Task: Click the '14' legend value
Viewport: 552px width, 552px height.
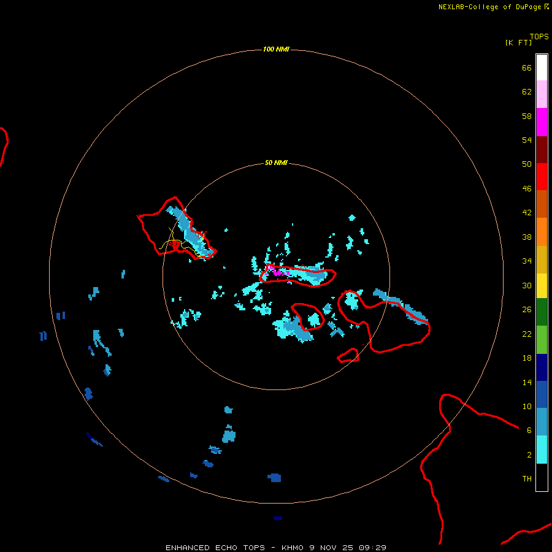Action: click(527, 382)
